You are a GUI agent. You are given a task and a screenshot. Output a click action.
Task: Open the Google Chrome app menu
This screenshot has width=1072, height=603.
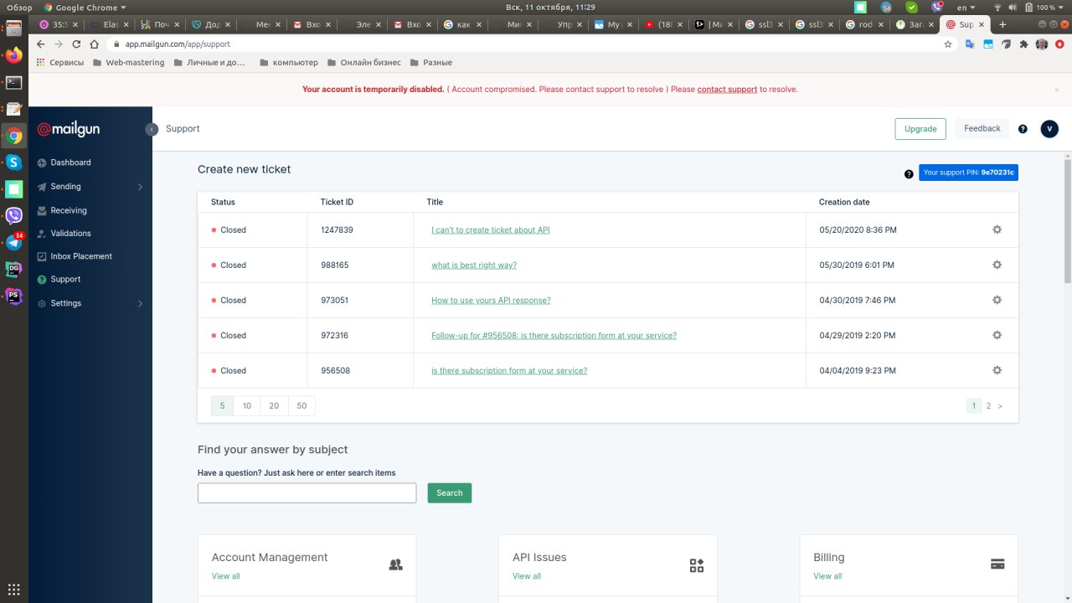85,7
